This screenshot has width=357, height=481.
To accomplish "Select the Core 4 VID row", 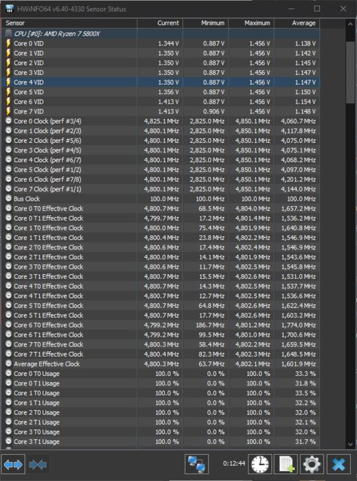I will click(x=161, y=82).
